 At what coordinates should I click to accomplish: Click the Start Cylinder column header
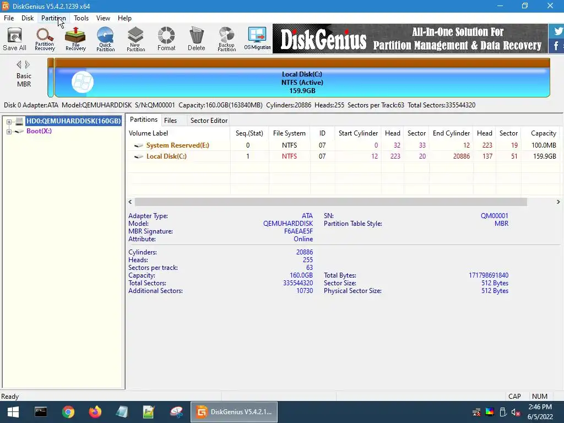(x=358, y=133)
